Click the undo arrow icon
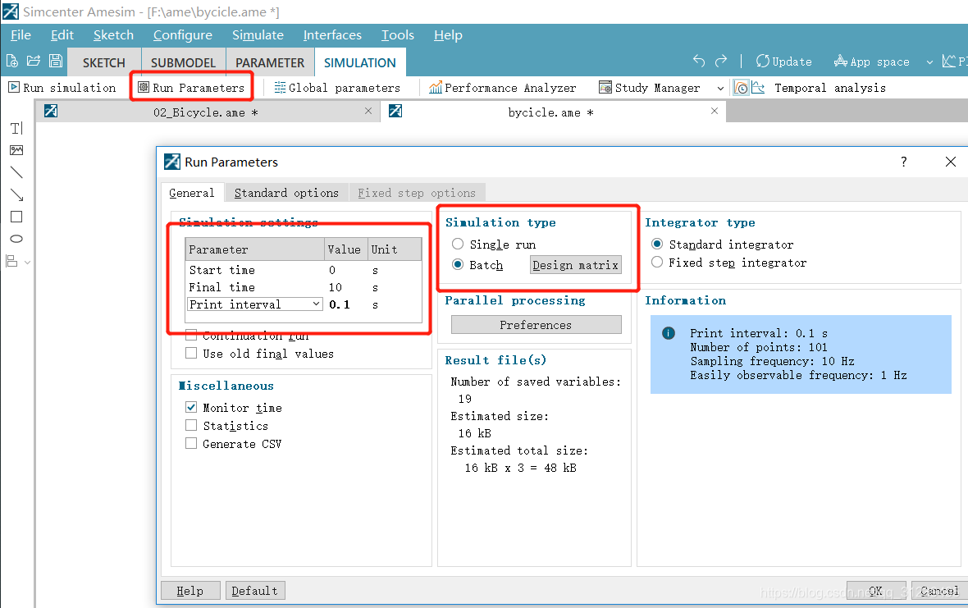The height and width of the screenshot is (608, 968). point(699,61)
